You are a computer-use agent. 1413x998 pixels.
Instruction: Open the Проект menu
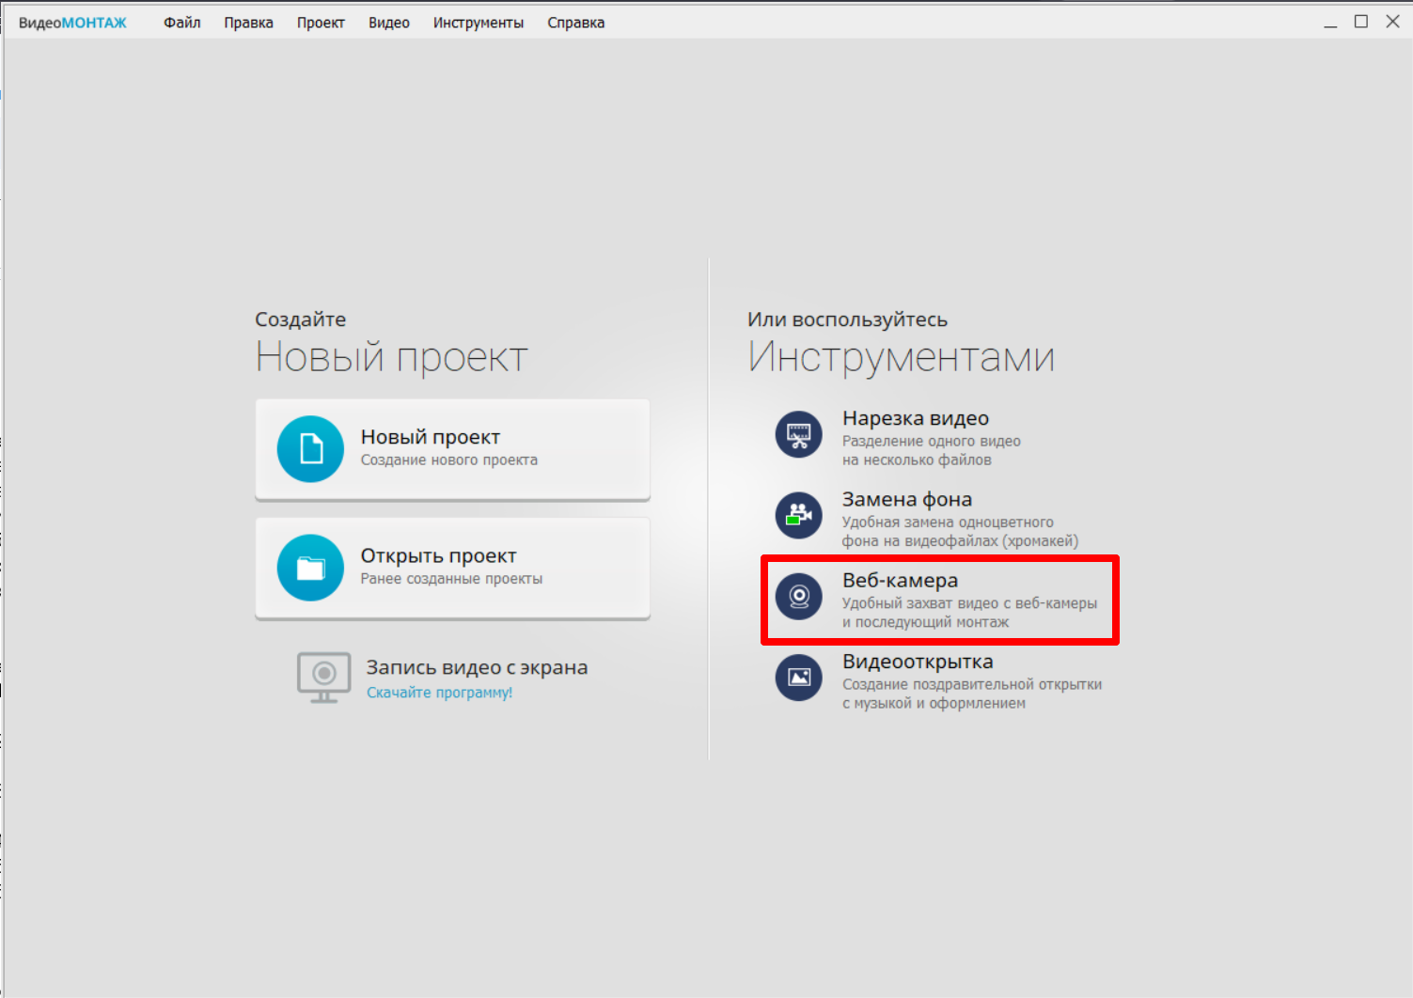[321, 23]
